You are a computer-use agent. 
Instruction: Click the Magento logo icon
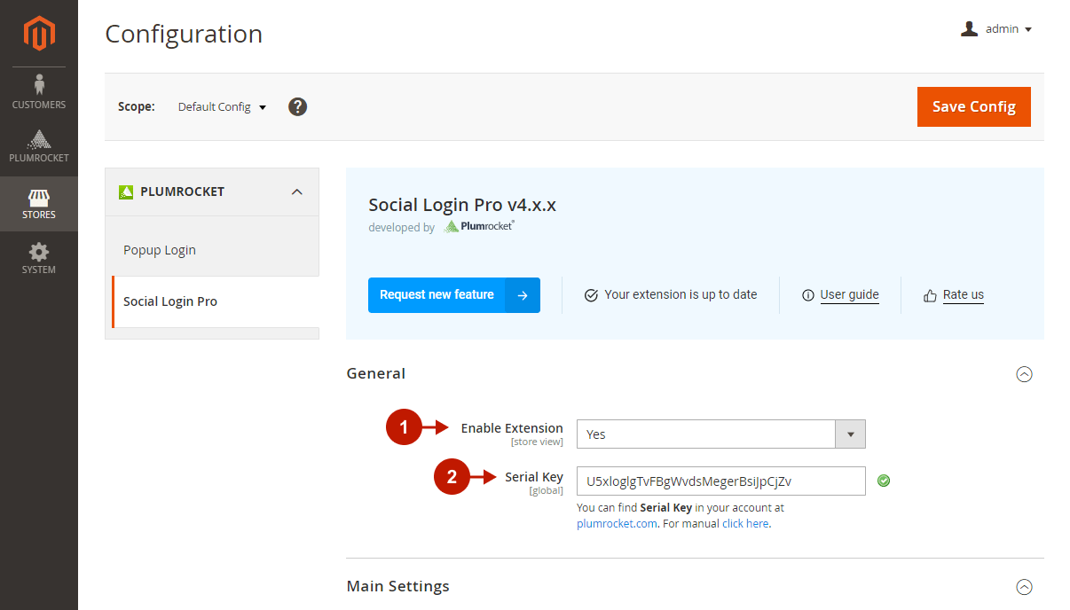(x=39, y=34)
